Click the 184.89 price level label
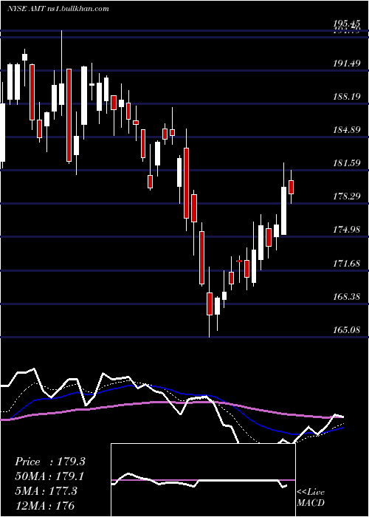The image size is (369, 517). coord(347,130)
